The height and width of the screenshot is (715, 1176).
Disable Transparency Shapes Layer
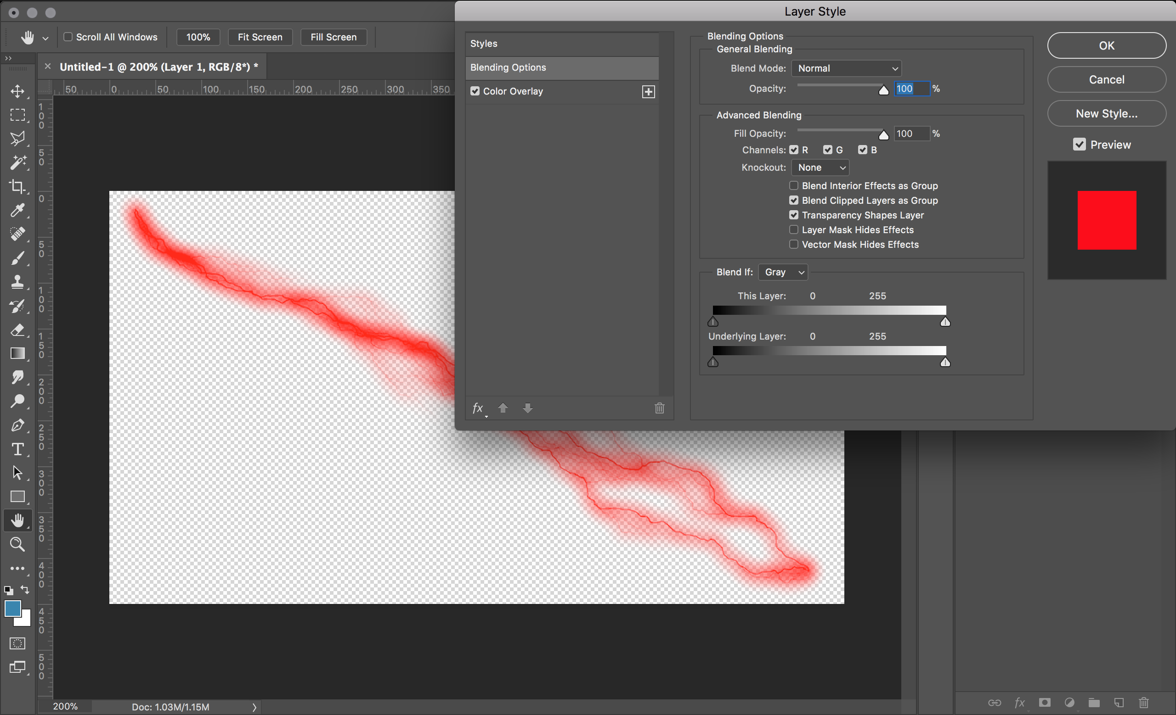[x=793, y=215]
